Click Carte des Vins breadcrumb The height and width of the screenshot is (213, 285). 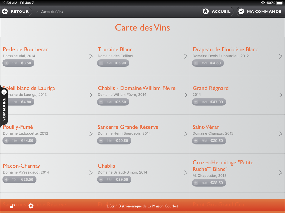tap(52, 12)
